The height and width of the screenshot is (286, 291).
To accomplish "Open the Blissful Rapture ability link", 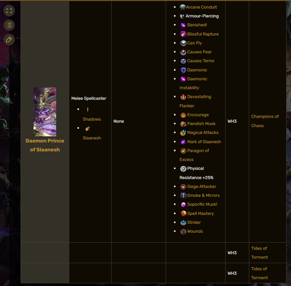I will [203, 34].
